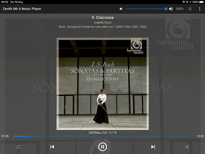205x154 pixels.
Task: Click the track title V. Ciaccona
Action: click(102, 18)
